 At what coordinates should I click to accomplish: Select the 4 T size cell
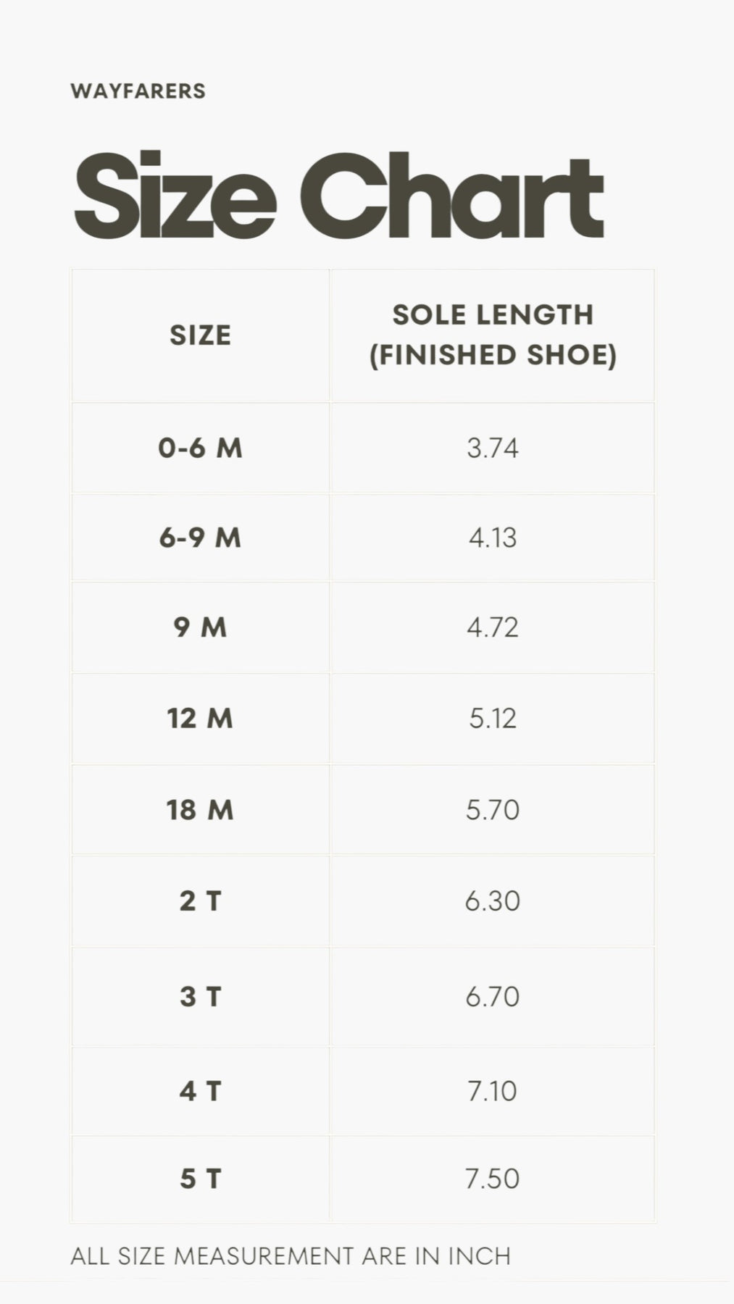201,1090
